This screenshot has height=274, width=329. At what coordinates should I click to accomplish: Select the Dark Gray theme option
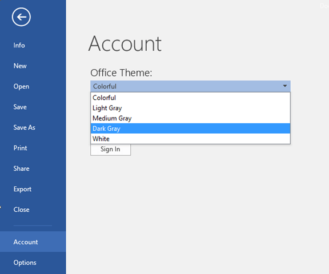[190, 128]
